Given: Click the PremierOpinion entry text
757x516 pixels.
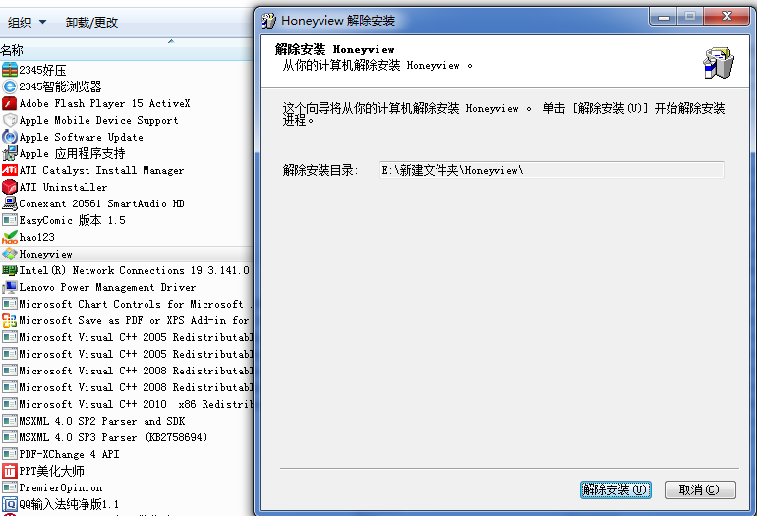Looking at the screenshot, I should 60,487.
